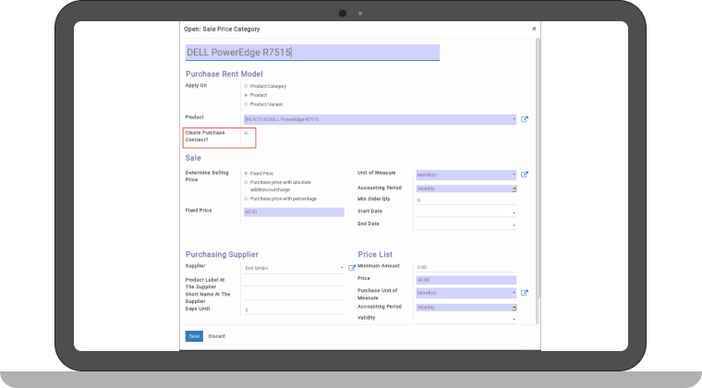The height and width of the screenshot is (388, 702).
Task: Open external link icon beside Unit of Measure
Action: tap(525, 175)
